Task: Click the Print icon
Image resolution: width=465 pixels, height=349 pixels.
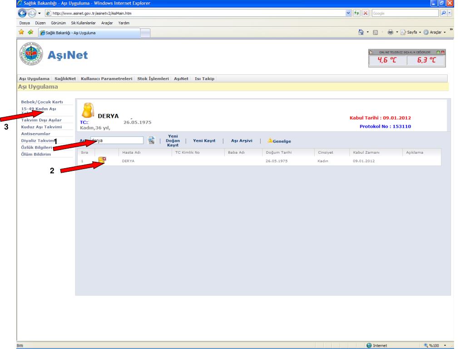Action: (390, 32)
